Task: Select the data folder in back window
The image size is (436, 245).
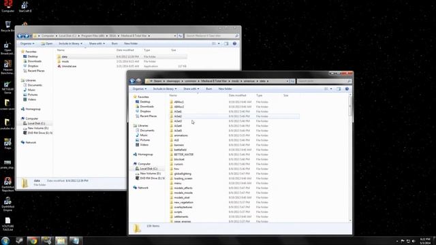Action: click(65, 56)
